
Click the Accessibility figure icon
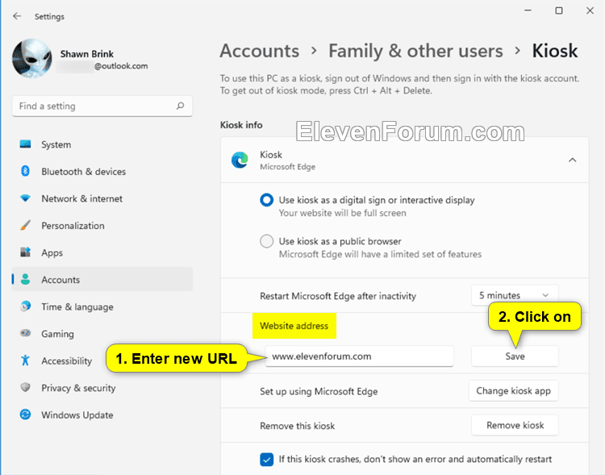(x=26, y=360)
